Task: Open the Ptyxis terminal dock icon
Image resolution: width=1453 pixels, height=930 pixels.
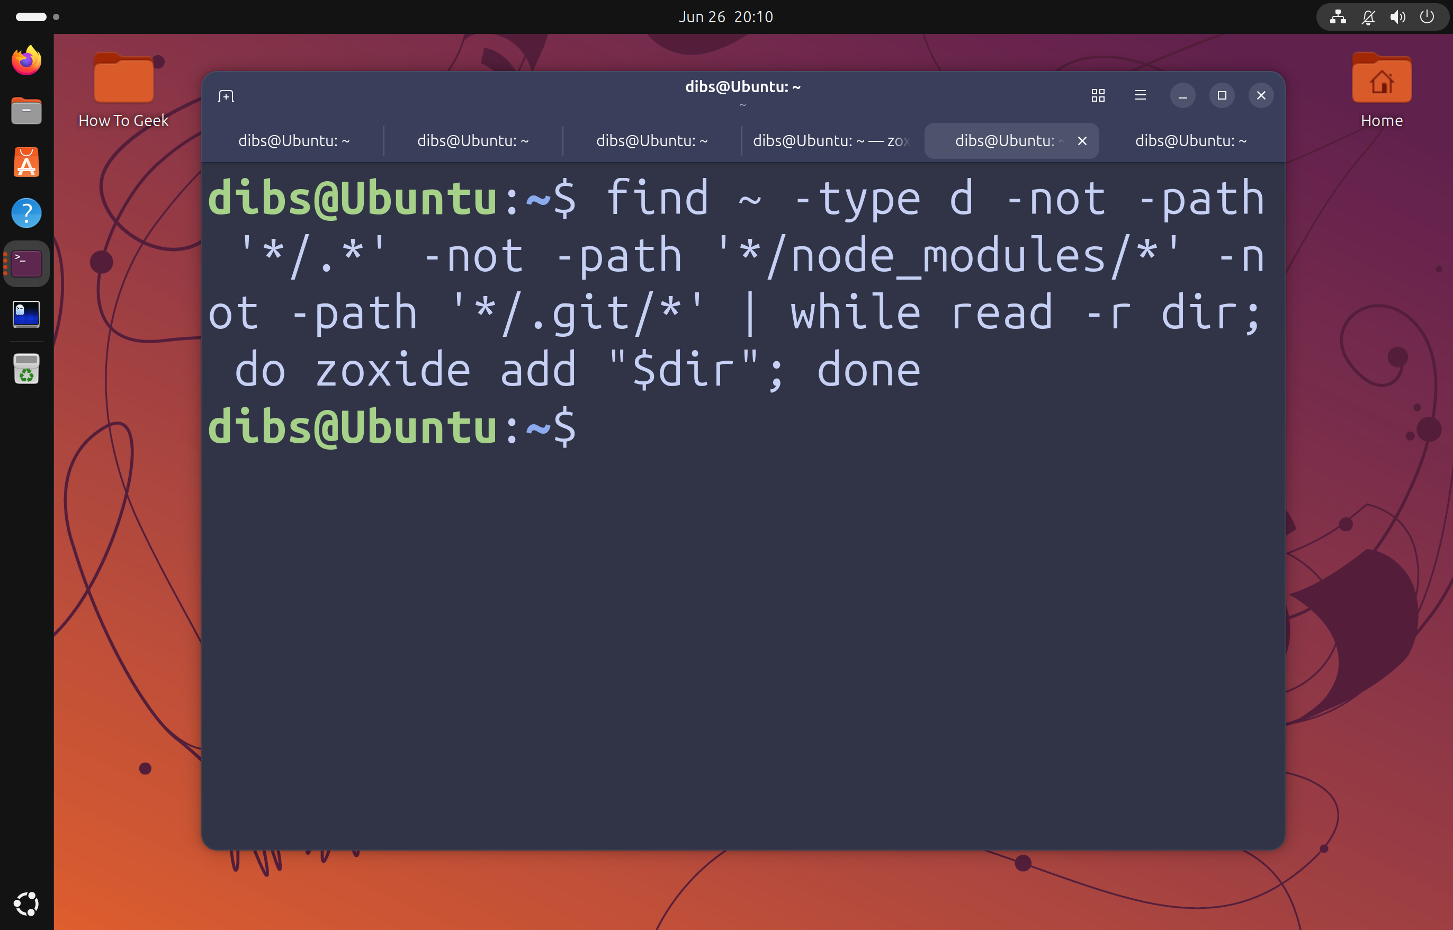Action: point(26,315)
